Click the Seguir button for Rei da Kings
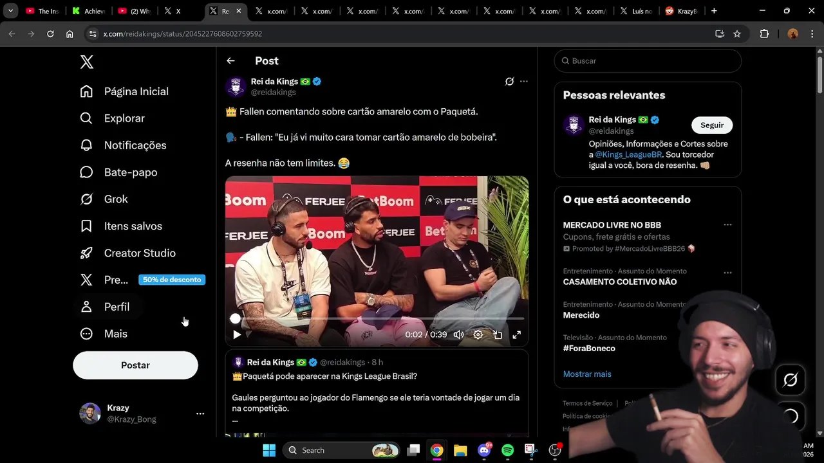The height and width of the screenshot is (463, 824). (x=712, y=125)
